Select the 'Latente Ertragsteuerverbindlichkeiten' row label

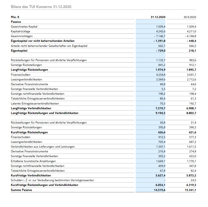point(35,103)
